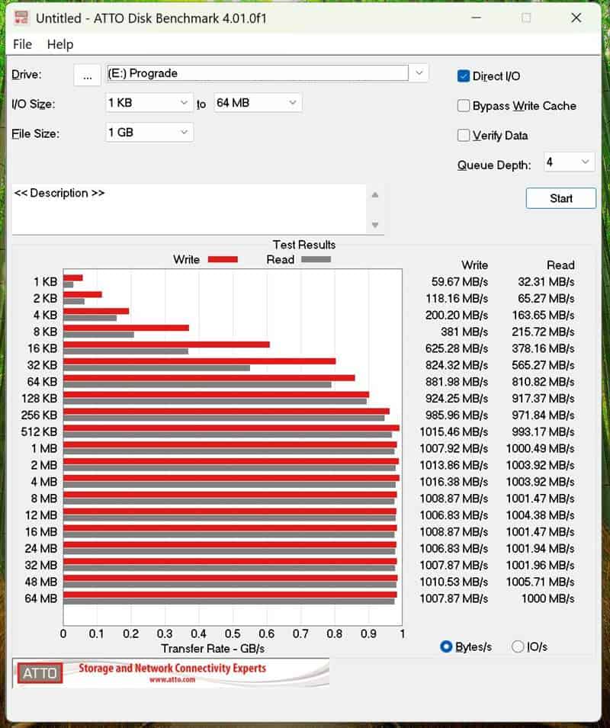Click the description scrollbar up arrow
Viewport: 610px width, 728px height.
tap(375, 195)
